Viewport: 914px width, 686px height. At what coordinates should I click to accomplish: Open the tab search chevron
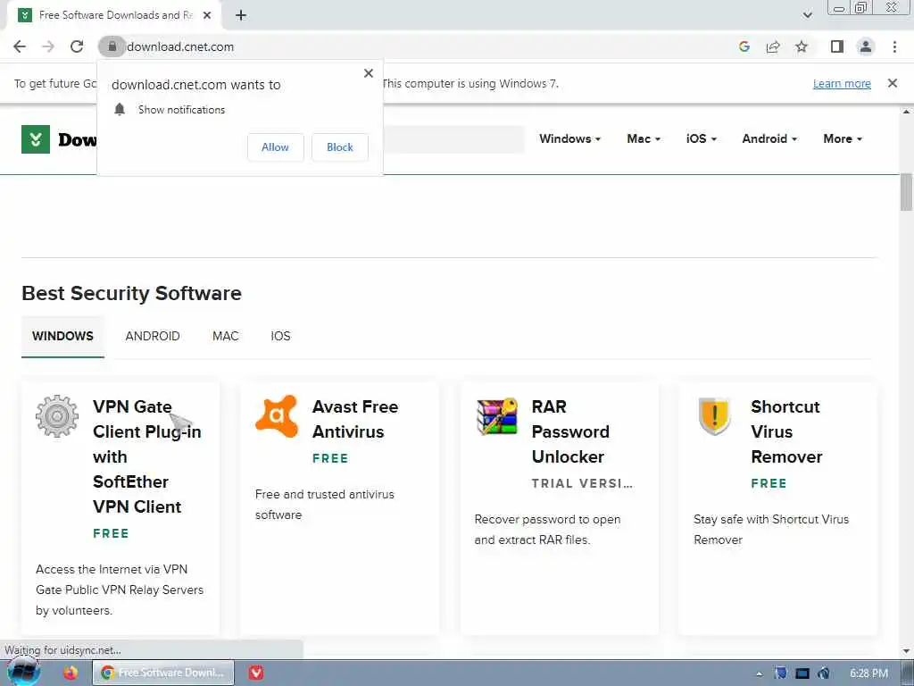click(x=807, y=16)
